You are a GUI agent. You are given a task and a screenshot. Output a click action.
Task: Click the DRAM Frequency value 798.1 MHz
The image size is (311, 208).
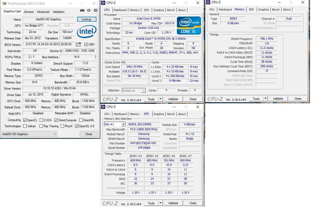267,39
